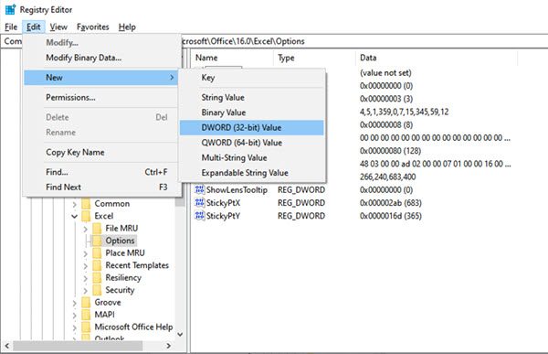Create a new Multi-String Value
Screen dimensions: 548x354
tap(252, 157)
